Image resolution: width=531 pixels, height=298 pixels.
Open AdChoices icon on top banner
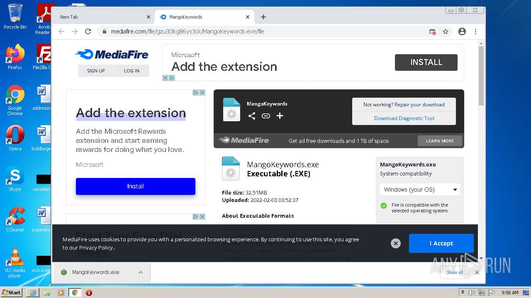pos(172,78)
